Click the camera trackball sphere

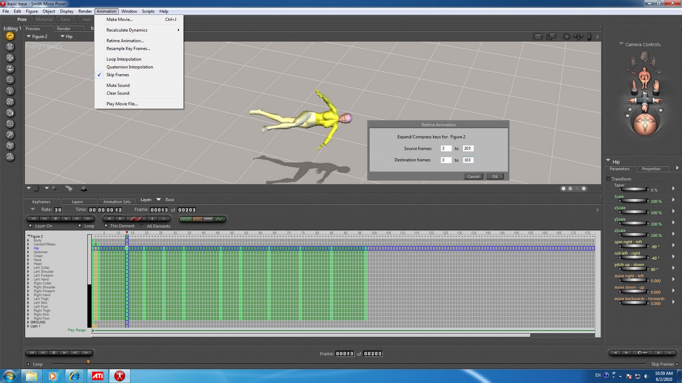[x=645, y=124]
